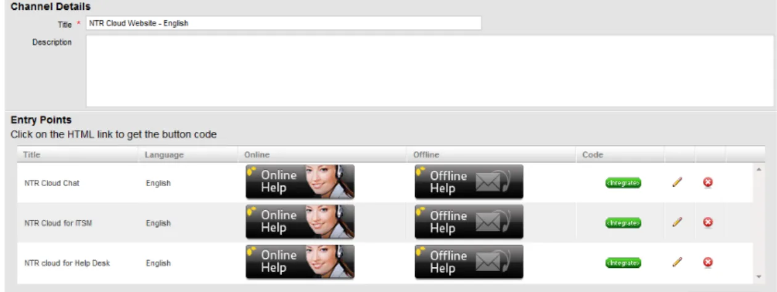The height and width of the screenshot is (292, 777).
Task: Delete the NTR Cloud for ITSM entry
Action: click(x=708, y=222)
